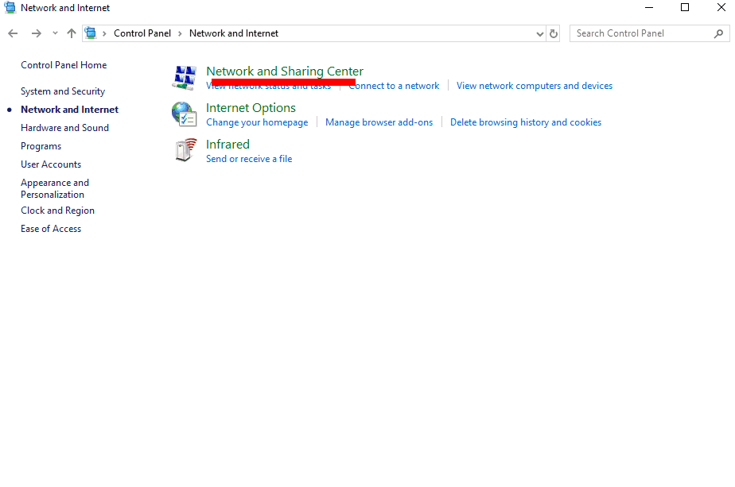Click the Forward navigation arrow
The height and width of the screenshot is (487, 735).
pos(36,33)
